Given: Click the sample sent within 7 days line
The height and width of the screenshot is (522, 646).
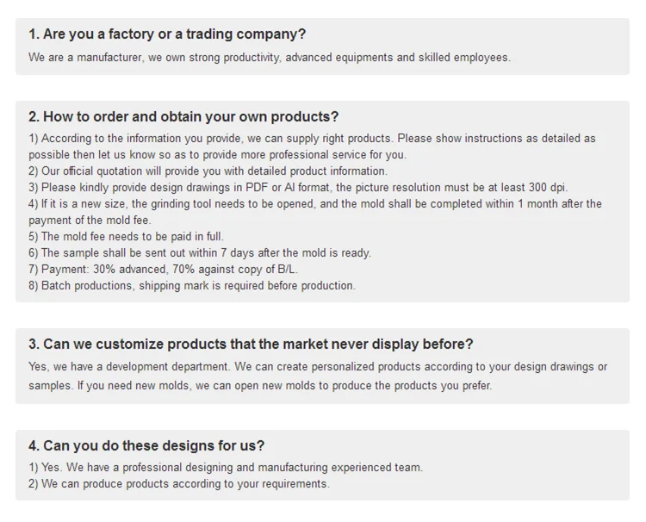Looking at the screenshot, I should point(200,252).
